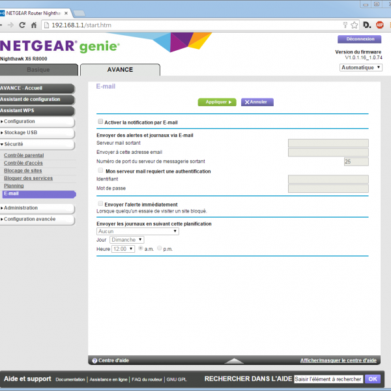Open the Aucun schedule dropdown
The image size is (391, 391).
pyautogui.click(x=138, y=231)
